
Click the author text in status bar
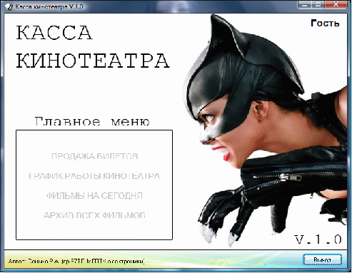[x=76, y=261]
